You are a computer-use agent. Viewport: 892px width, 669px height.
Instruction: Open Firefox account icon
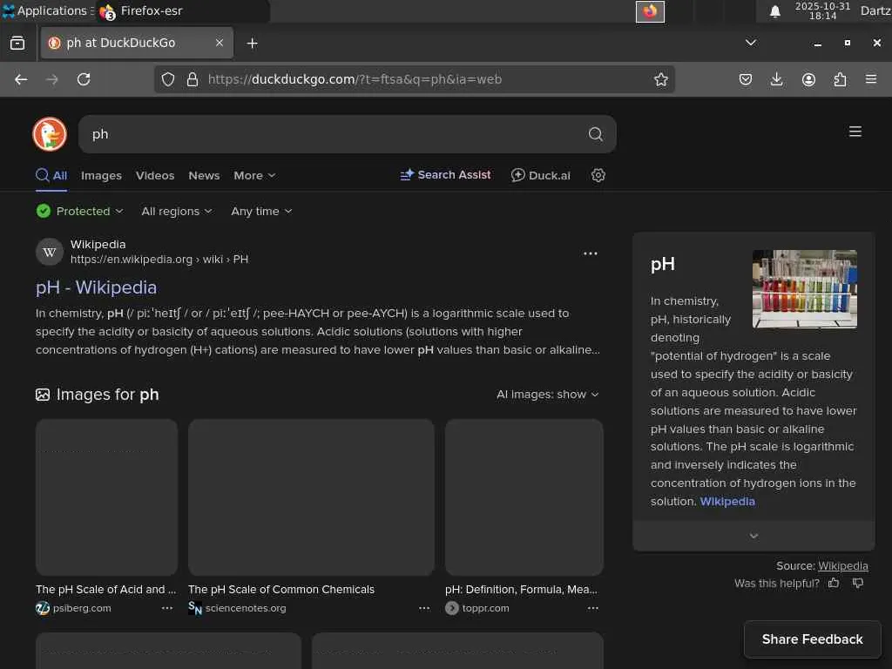coord(808,79)
